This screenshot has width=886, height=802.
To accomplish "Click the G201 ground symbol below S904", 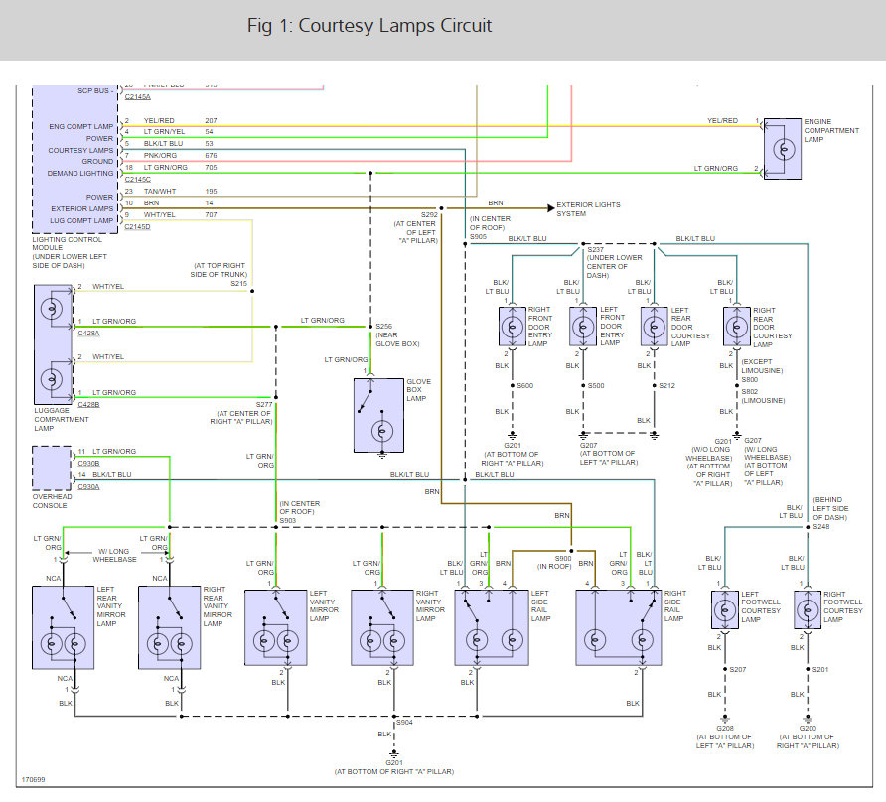I will pos(394,753).
